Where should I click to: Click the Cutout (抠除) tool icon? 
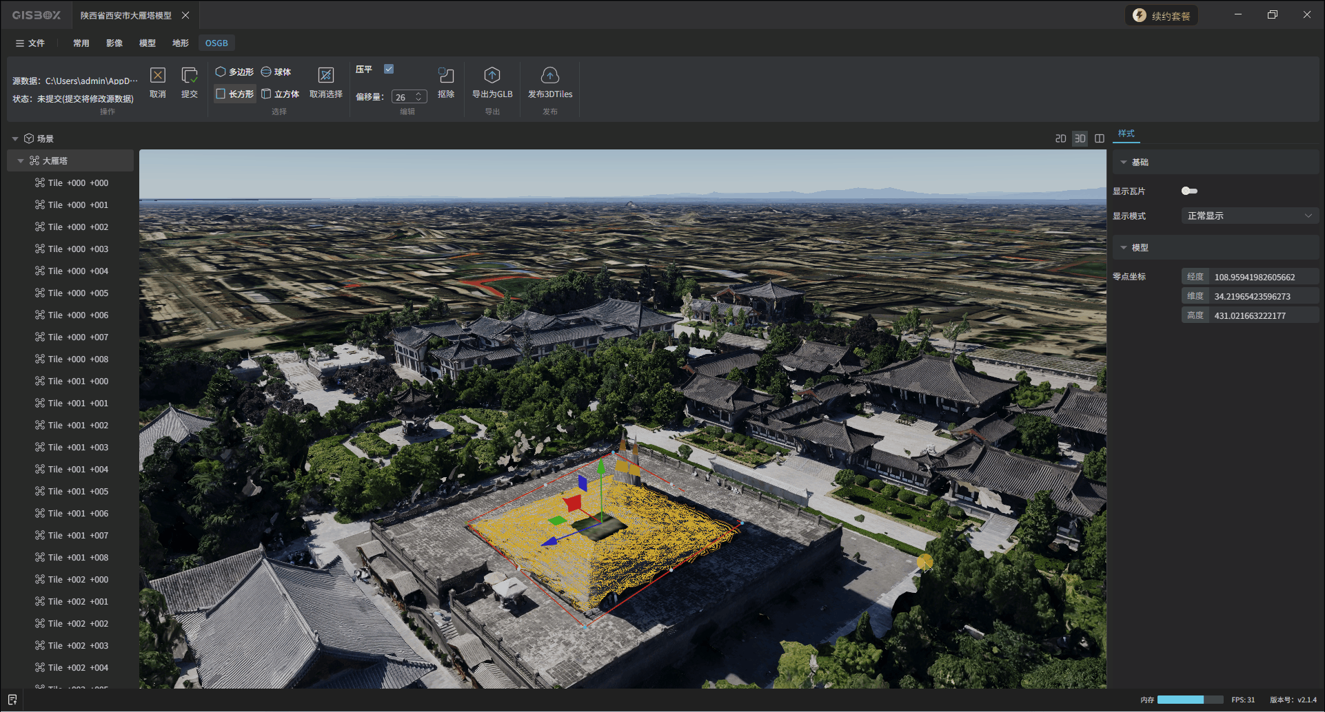tap(446, 76)
